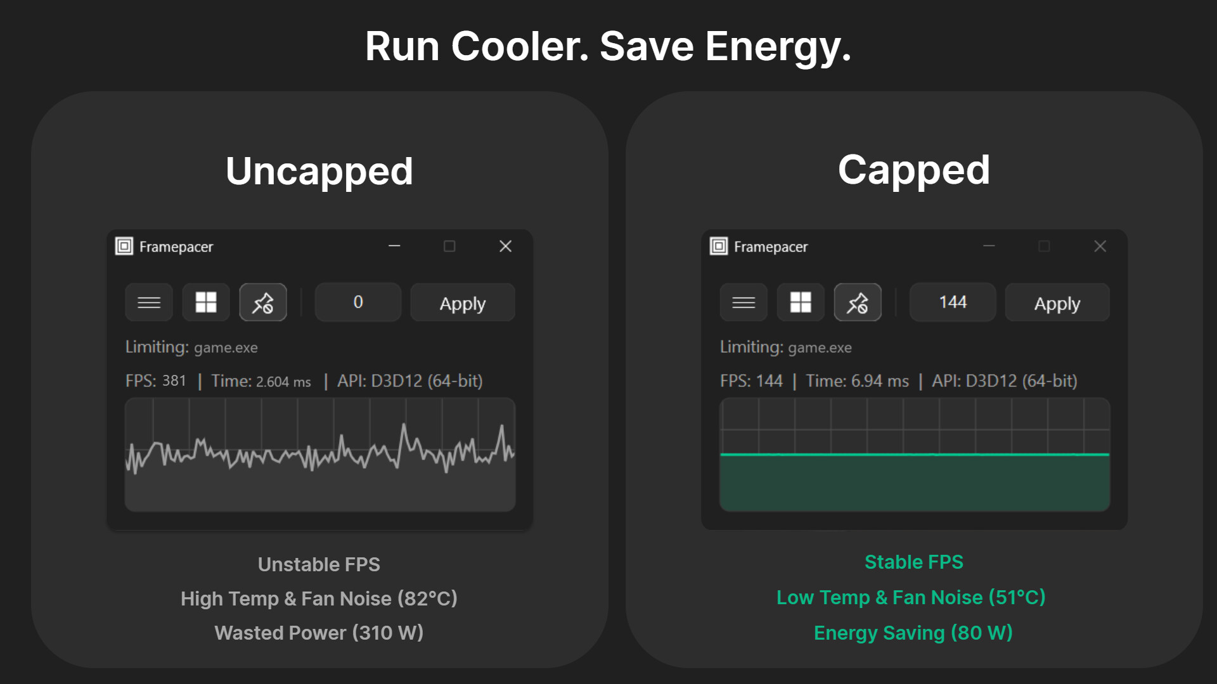Open hamburger menu in Uncapped Framepacer window
Viewport: 1217px width, 684px height.
click(149, 303)
